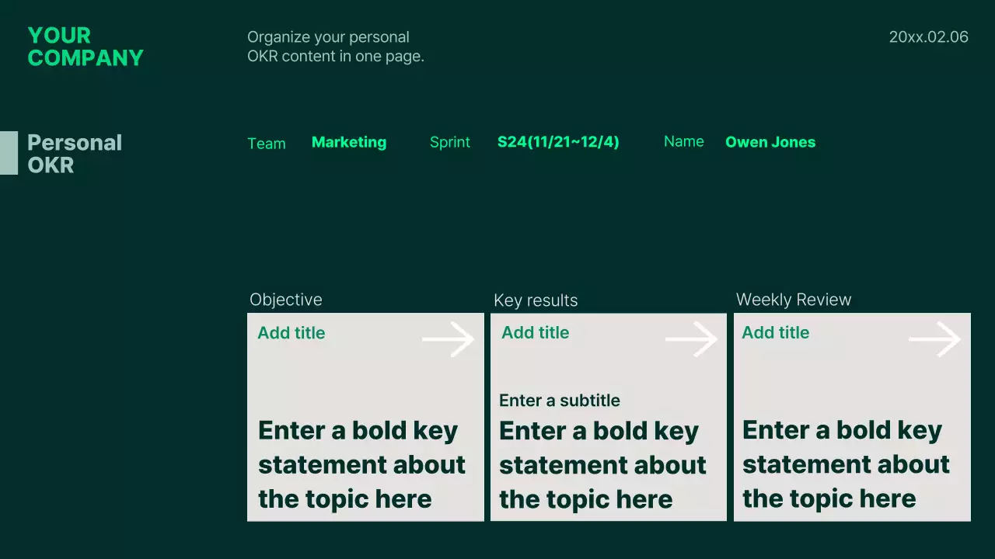The width and height of the screenshot is (995, 559).
Task: Select the YOUR COMPANY logo text
Action: tap(86, 47)
